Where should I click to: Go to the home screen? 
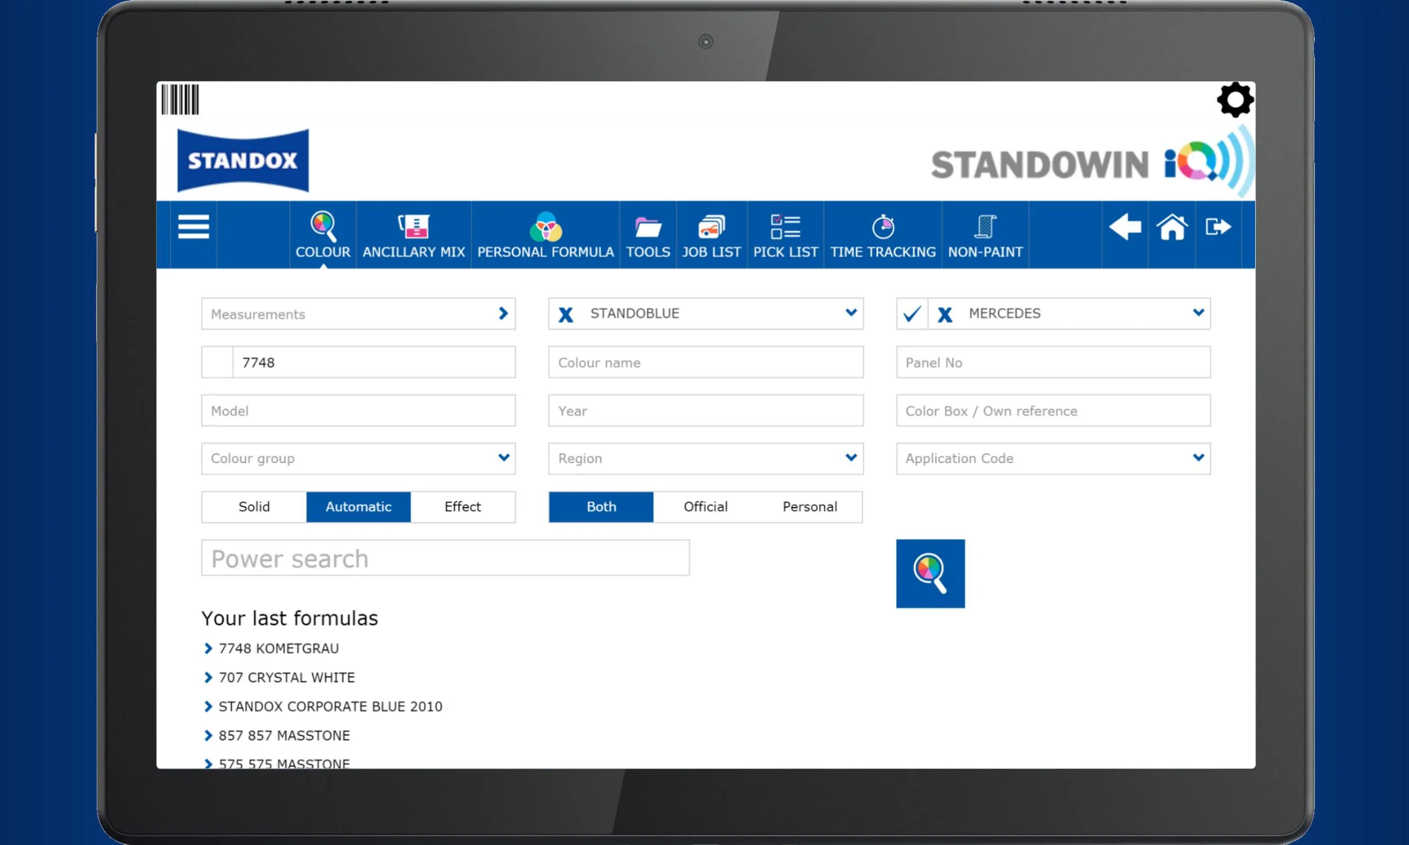tap(1172, 226)
